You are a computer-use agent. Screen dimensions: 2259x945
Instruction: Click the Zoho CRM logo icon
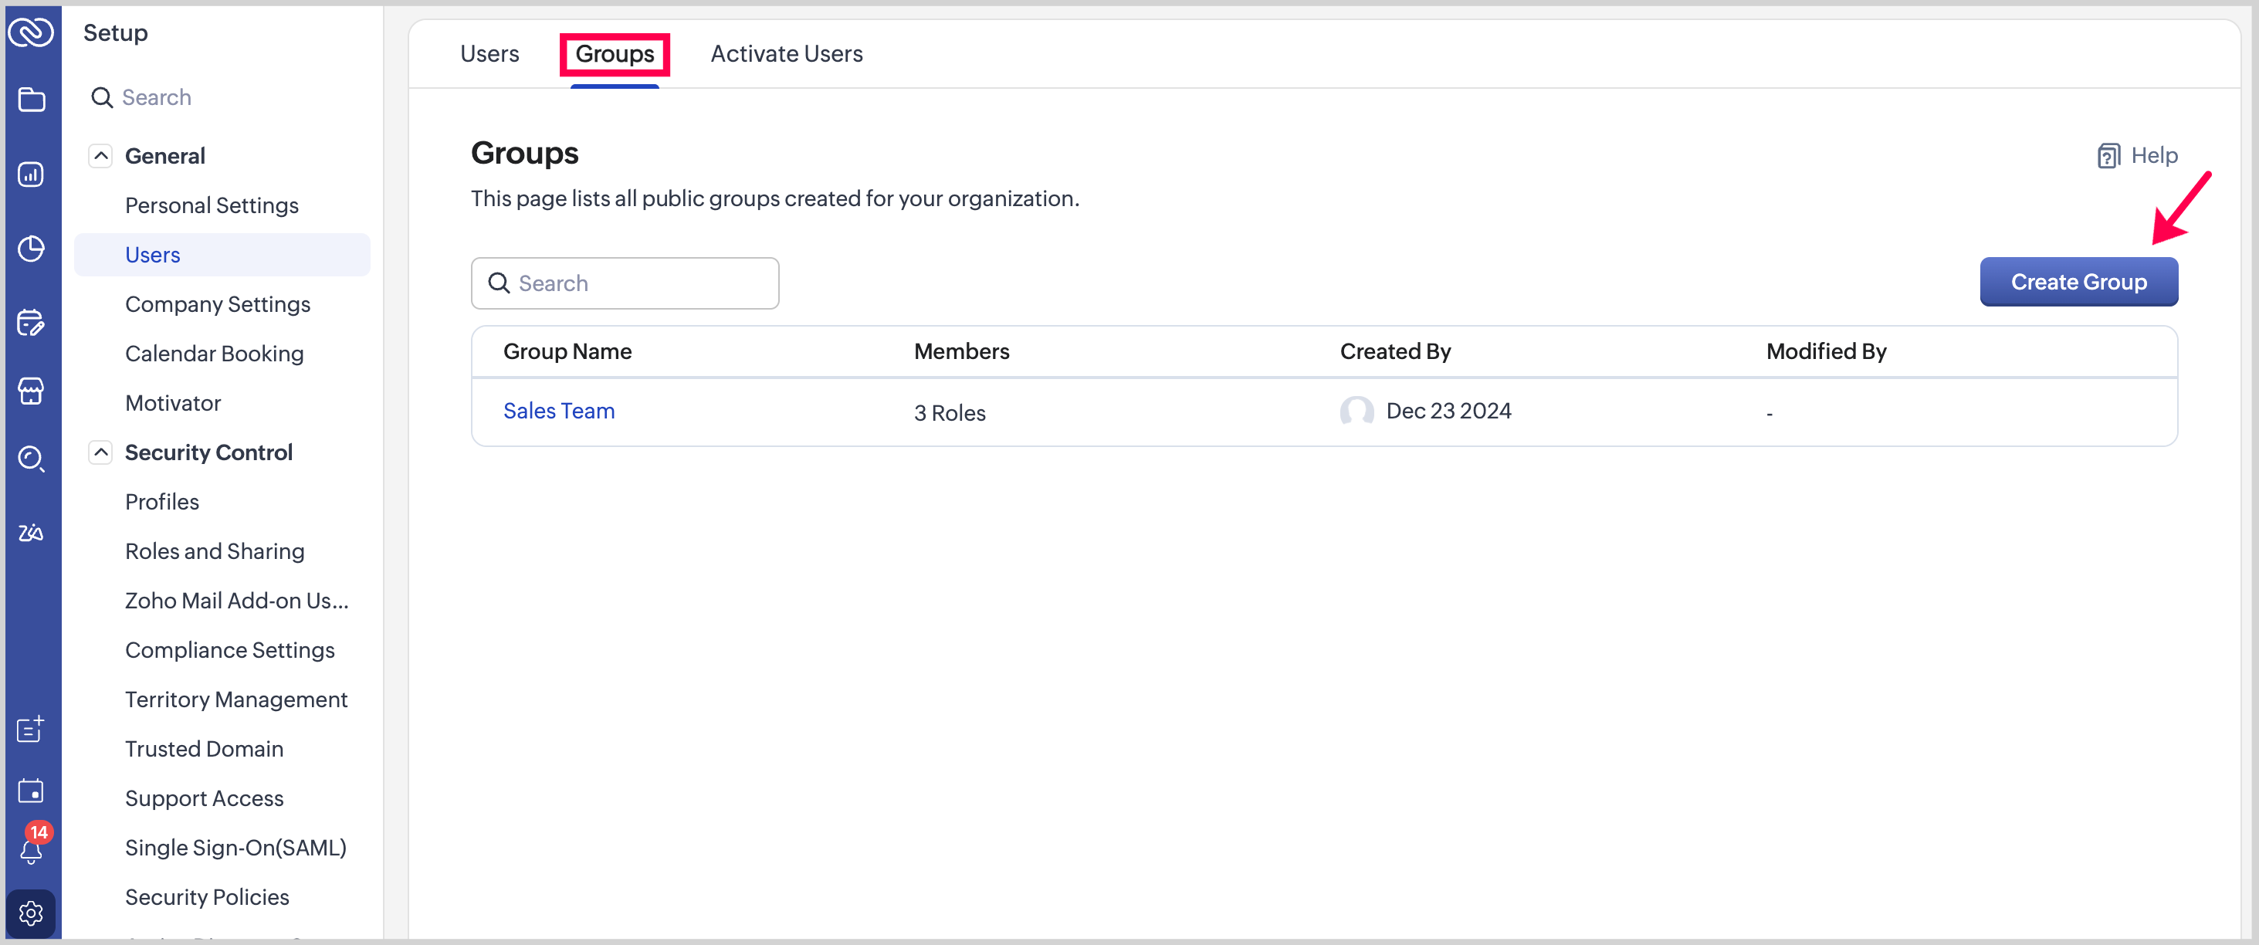(x=31, y=32)
